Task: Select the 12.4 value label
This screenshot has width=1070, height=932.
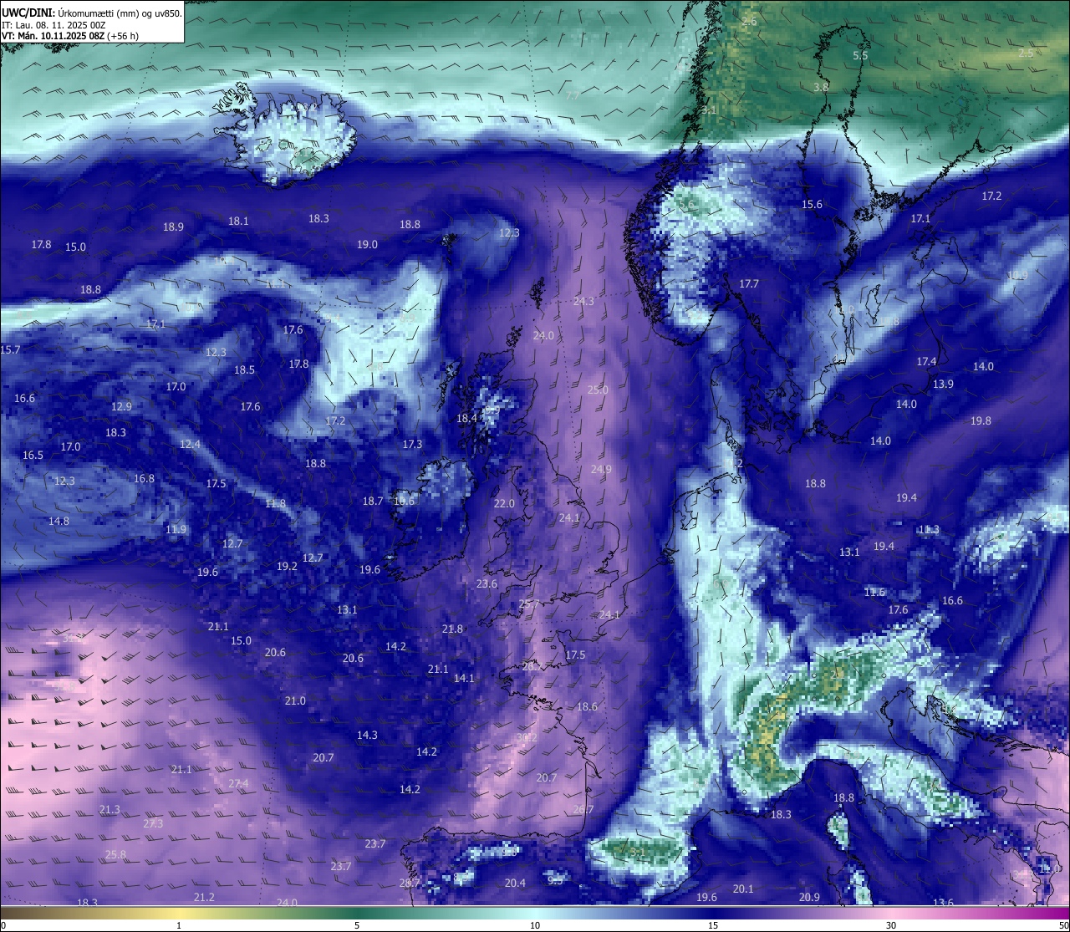Action: click(190, 444)
